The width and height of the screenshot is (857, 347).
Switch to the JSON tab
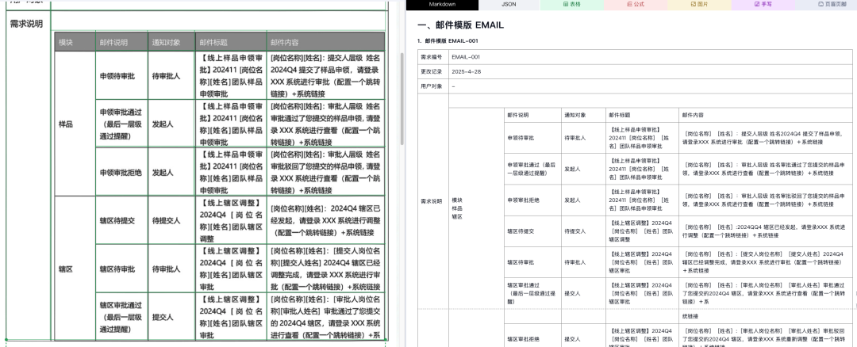pyautogui.click(x=509, y=5)
